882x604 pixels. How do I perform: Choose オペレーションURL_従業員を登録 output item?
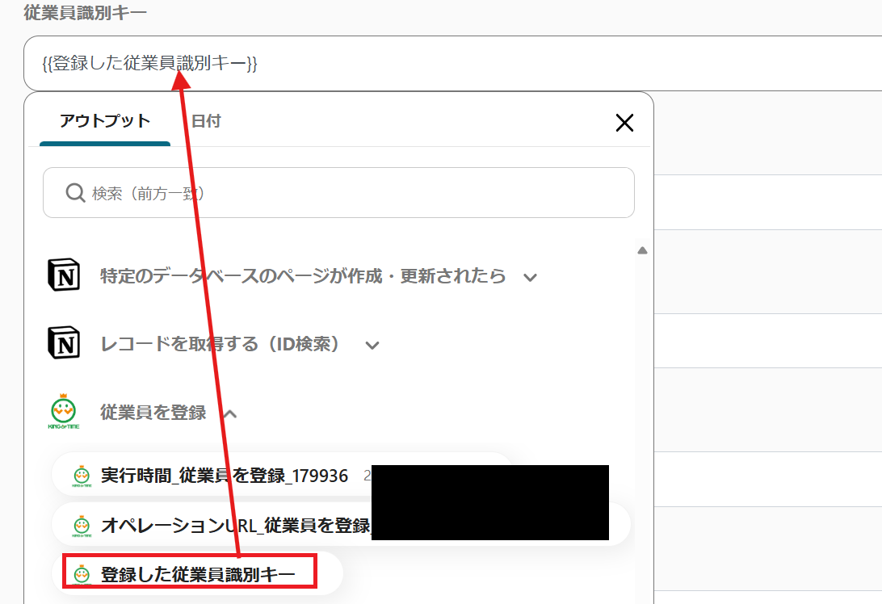pyautogui.click(x=340, y=525)
